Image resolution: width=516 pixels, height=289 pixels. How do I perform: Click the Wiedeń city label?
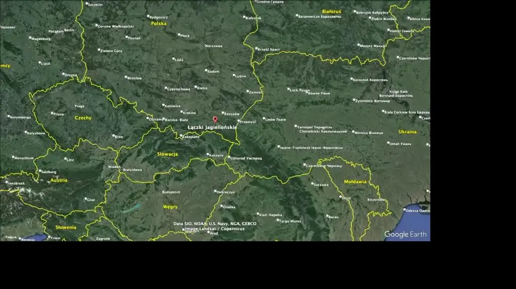coord(114,167)
